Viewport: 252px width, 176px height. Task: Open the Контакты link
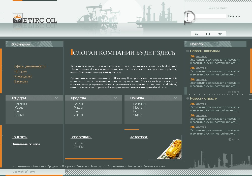19,137
